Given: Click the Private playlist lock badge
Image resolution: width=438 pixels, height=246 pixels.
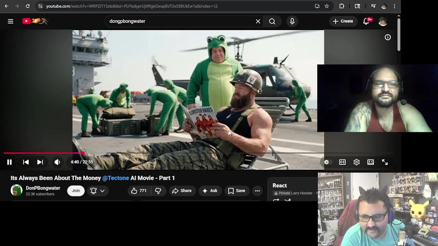Looking at the screenshot, I should [x=282, y=193].
